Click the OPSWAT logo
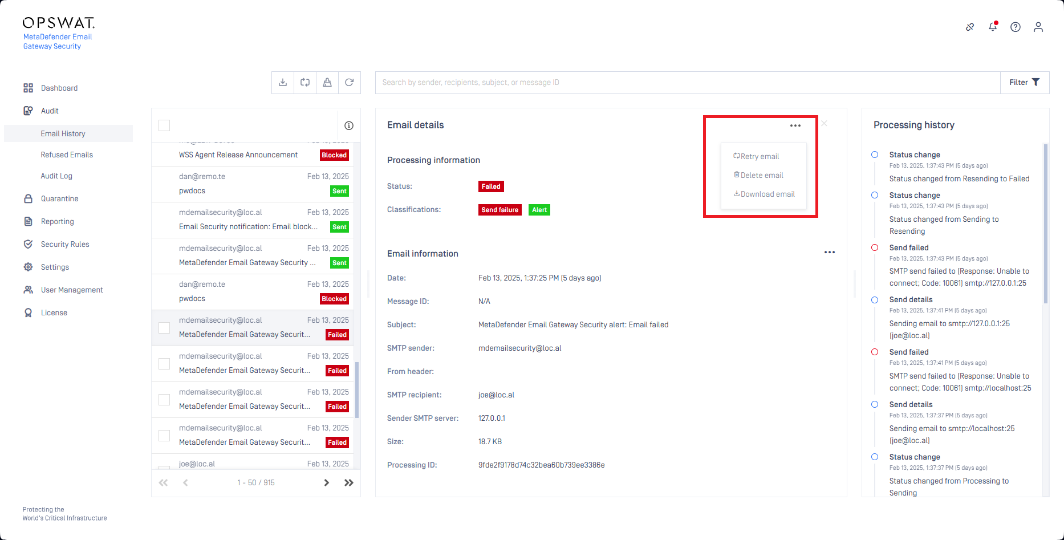This screenshot has height=540, width=1064. [x=58, y=23]
